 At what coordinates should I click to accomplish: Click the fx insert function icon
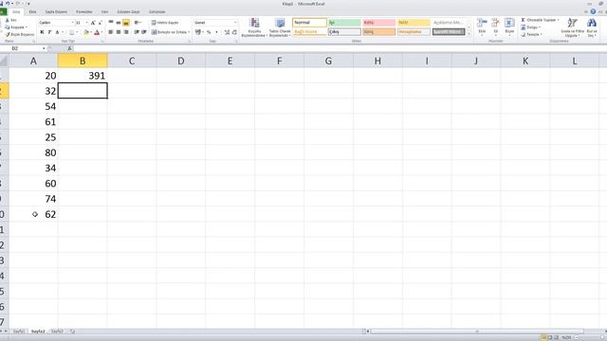69,48
